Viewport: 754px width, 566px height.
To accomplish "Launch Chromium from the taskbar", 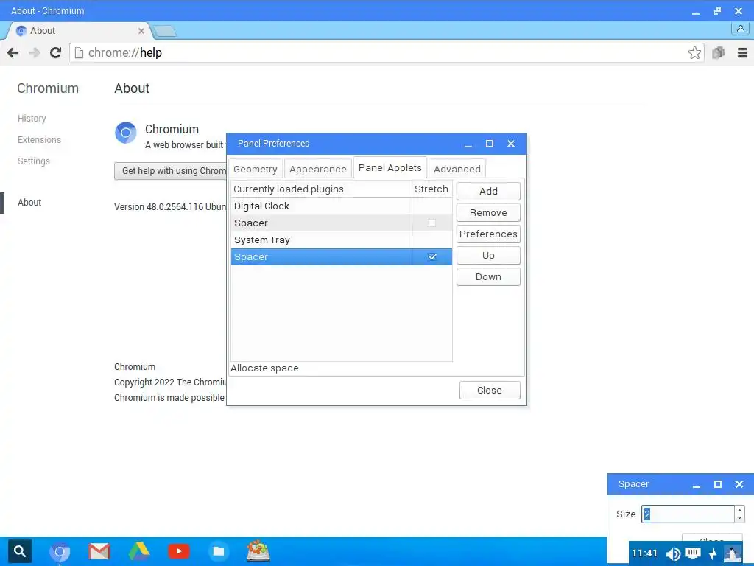I will pos(60,551).
